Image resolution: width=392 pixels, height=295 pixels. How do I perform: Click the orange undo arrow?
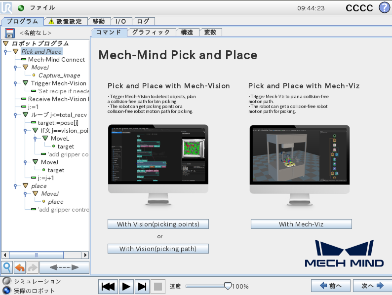point(20,267)
